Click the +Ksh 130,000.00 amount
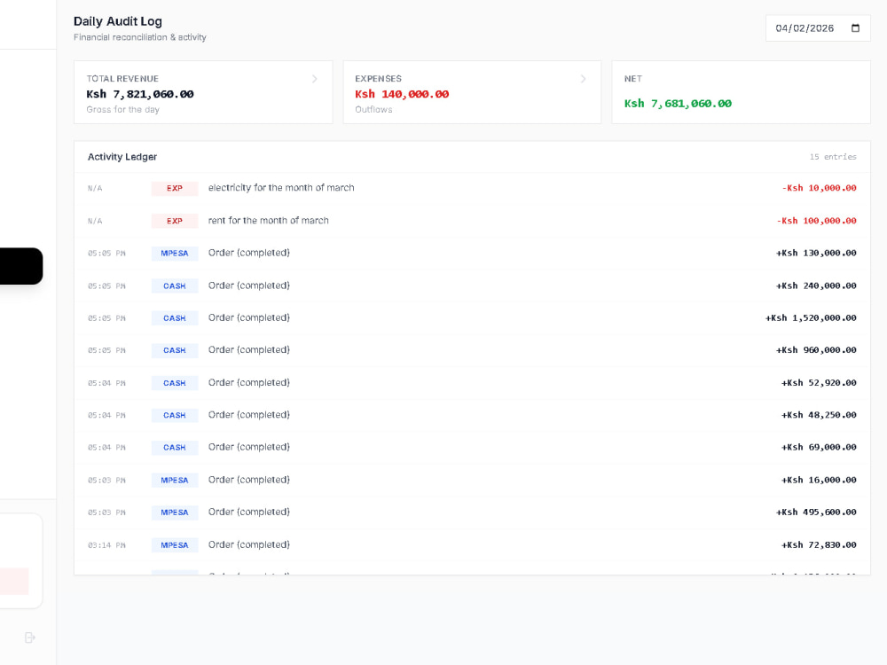The image size is (887, 665). click(816, 253)
